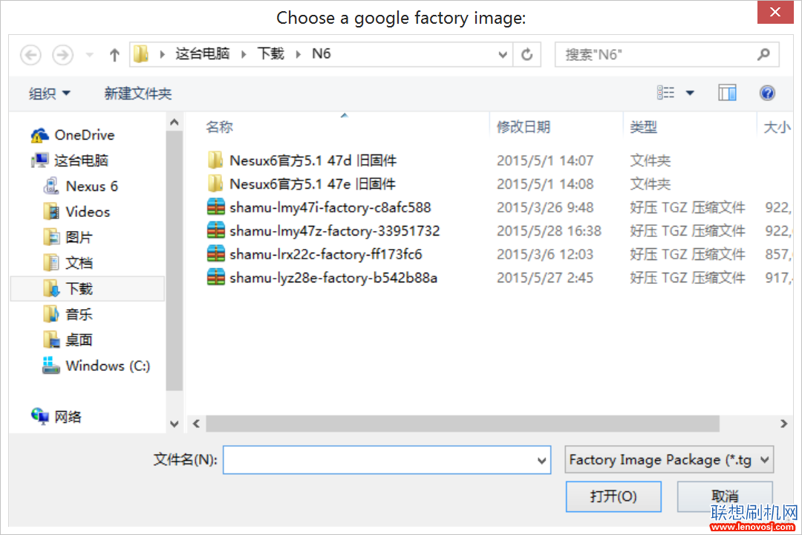802x535 pixels.
Task: Click archive icon of shamu-lrx22c file
Action: pos(216,254)
